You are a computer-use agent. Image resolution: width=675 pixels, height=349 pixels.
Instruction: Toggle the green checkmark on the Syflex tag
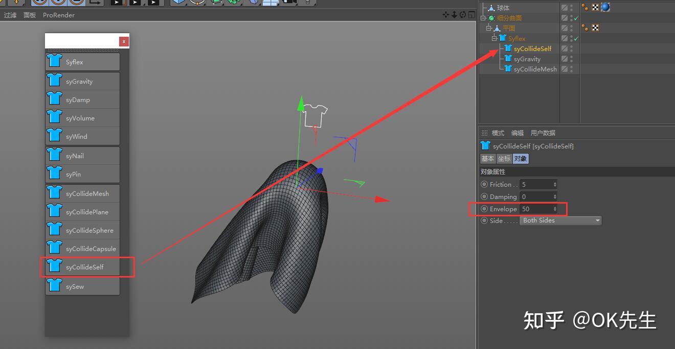click(576, 38)
